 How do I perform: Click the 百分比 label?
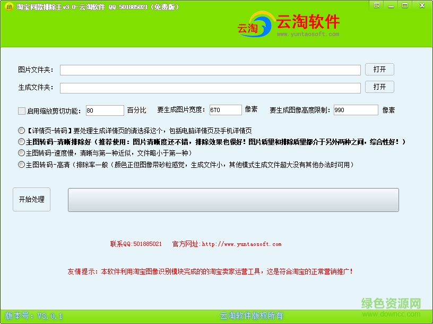pyautogui.click(x=136, y=110)
